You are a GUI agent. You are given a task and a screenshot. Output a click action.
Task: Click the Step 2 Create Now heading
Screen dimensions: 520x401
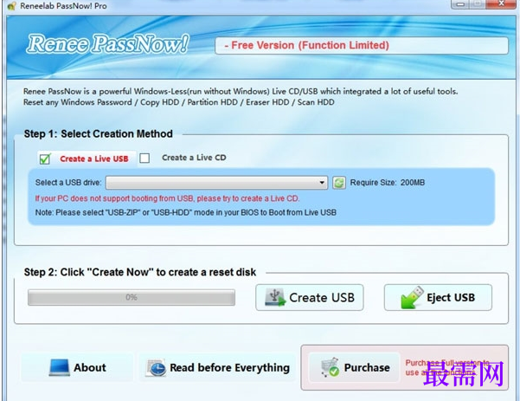(139, 272)
